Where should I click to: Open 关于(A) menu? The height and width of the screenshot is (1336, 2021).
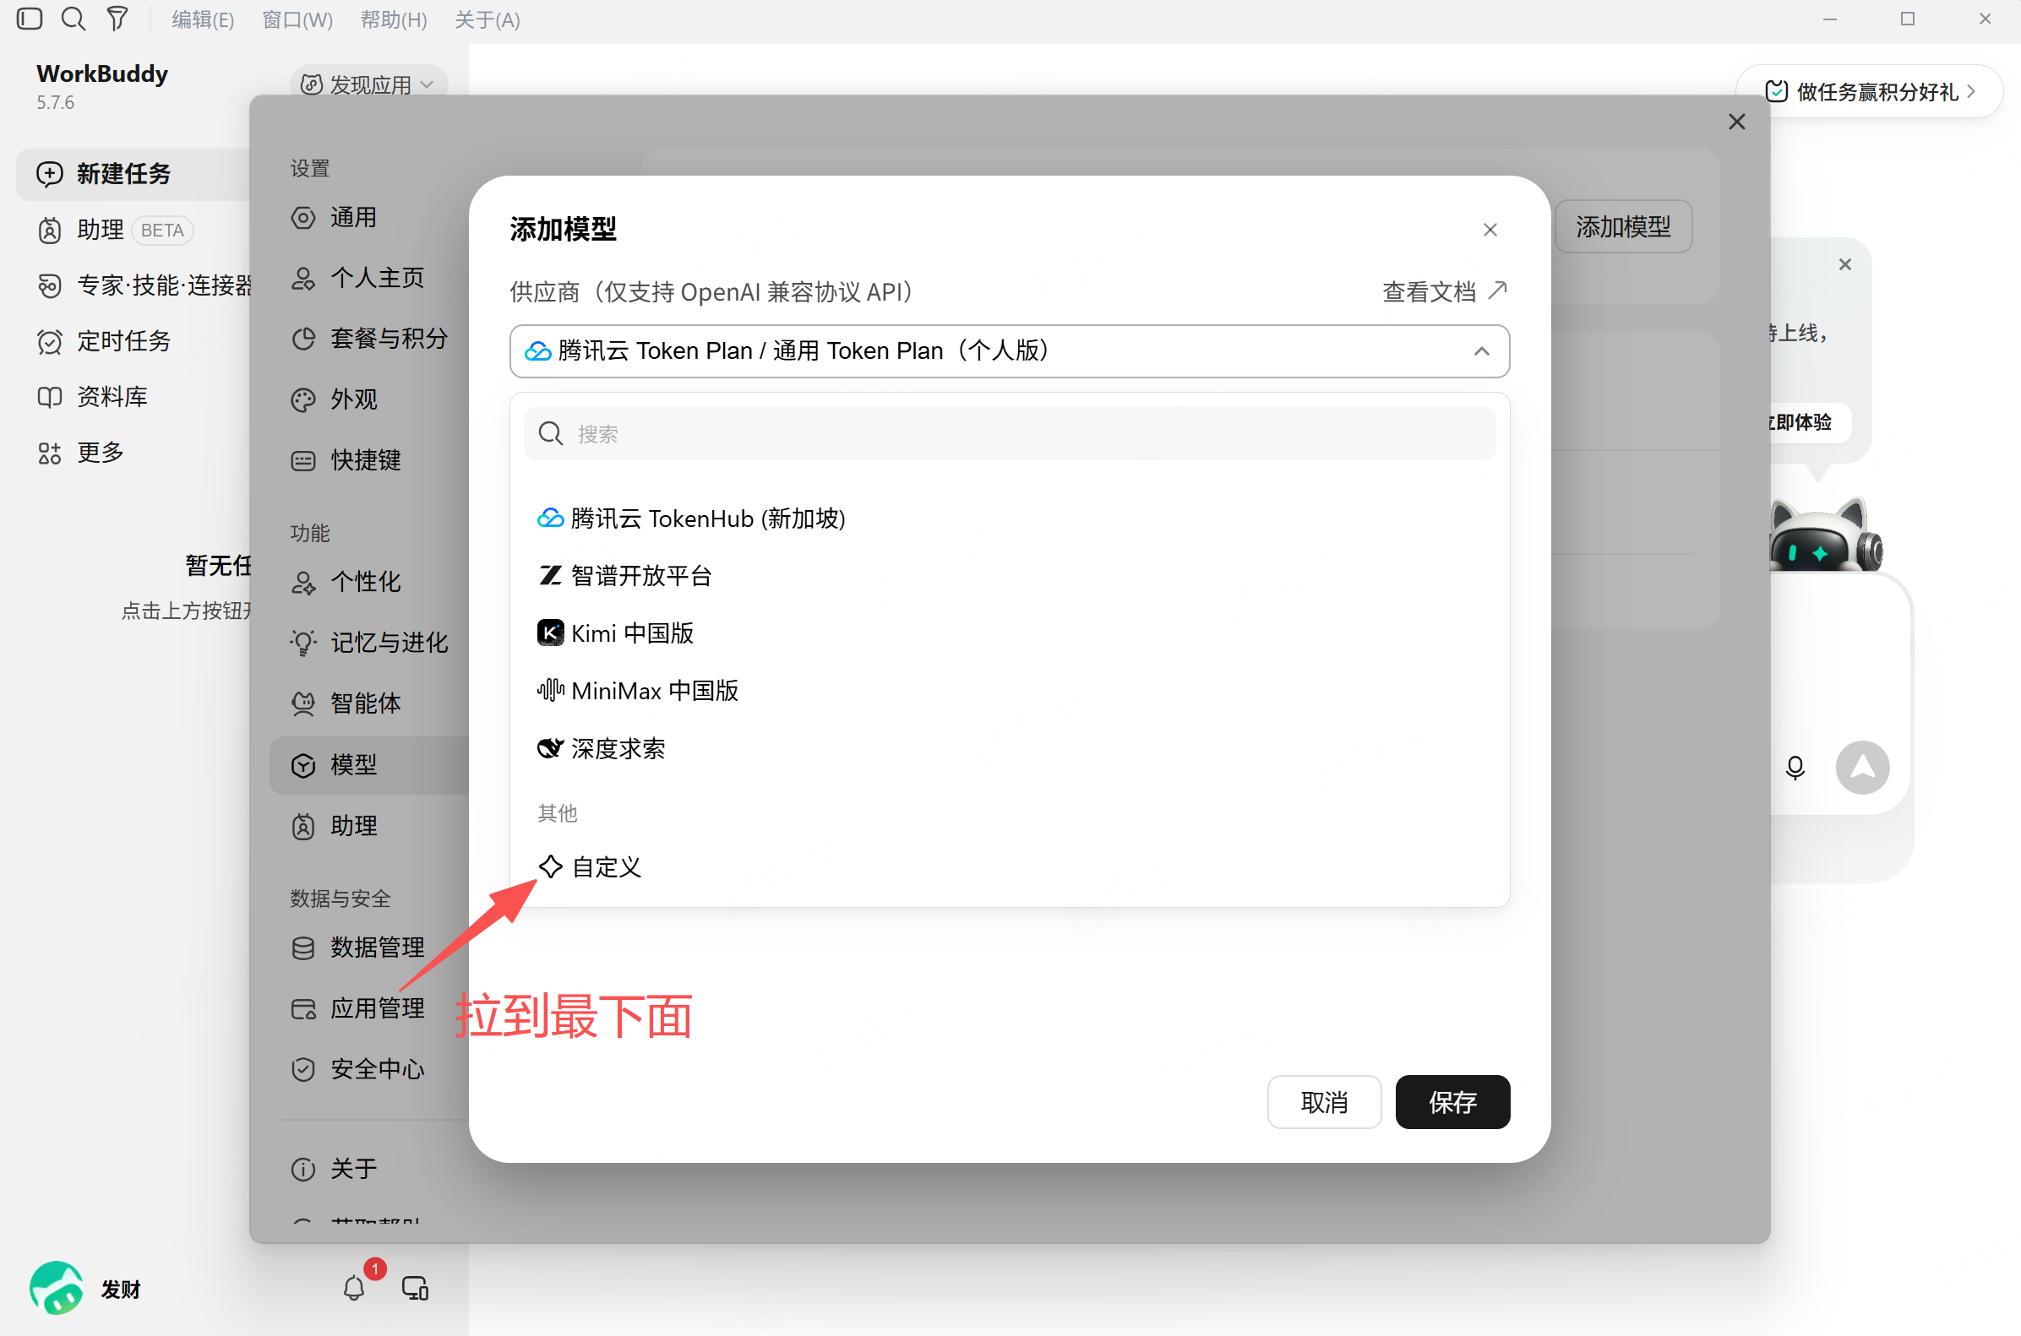point(488,19)
